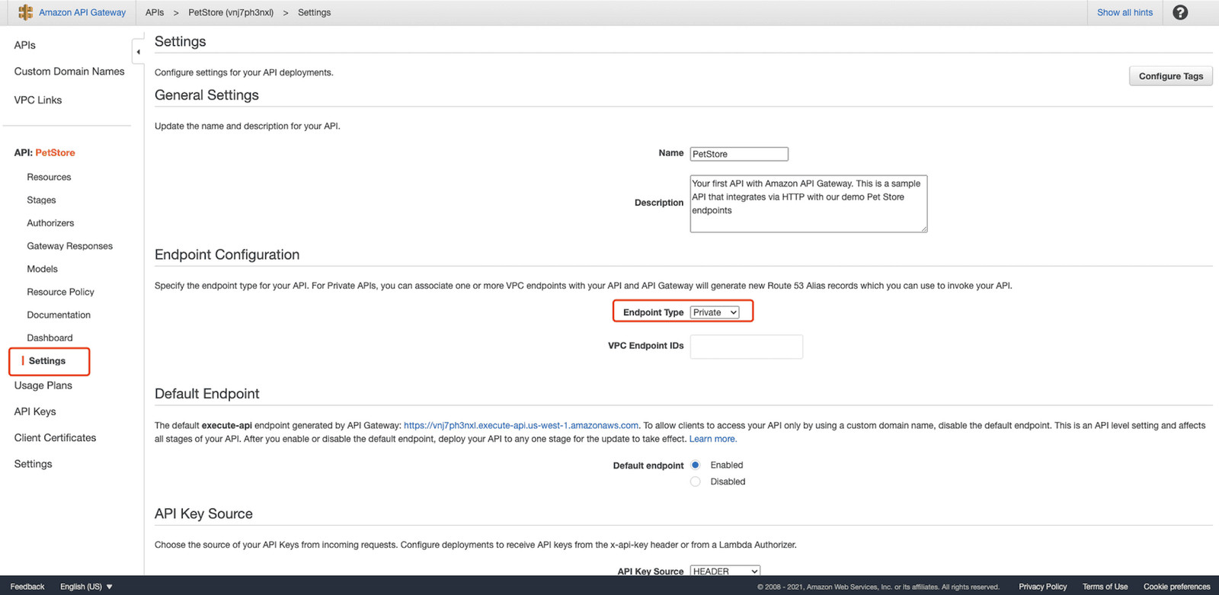Image resolution: width=1219 pixels, height=595 pixels.
Task: Open Stages under PetStore API
Action: tap(41, 200)
